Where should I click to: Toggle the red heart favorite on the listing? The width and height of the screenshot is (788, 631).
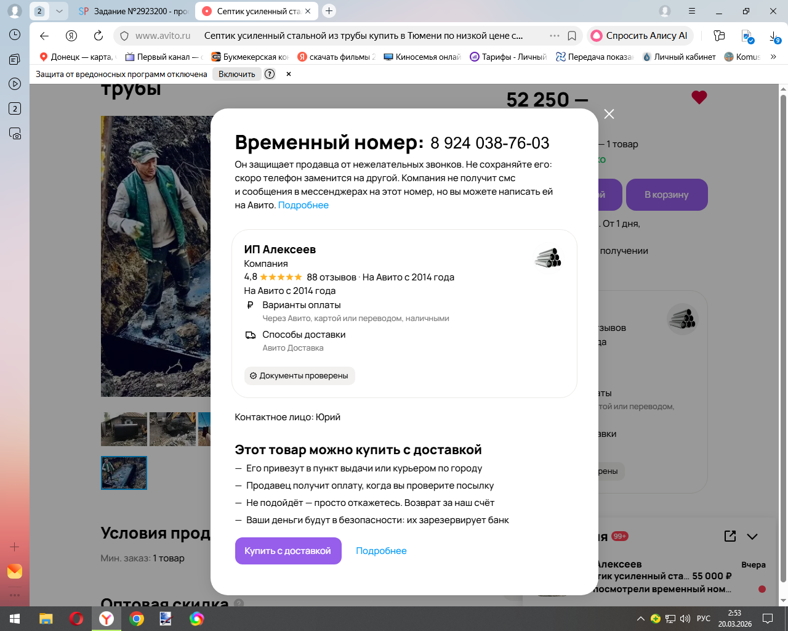(x=699, y=97)
